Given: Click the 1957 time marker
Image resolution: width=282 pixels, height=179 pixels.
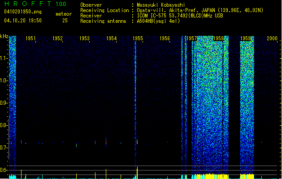Looking at the screenshot, I should pyautogui.click(x=191, y=38).
